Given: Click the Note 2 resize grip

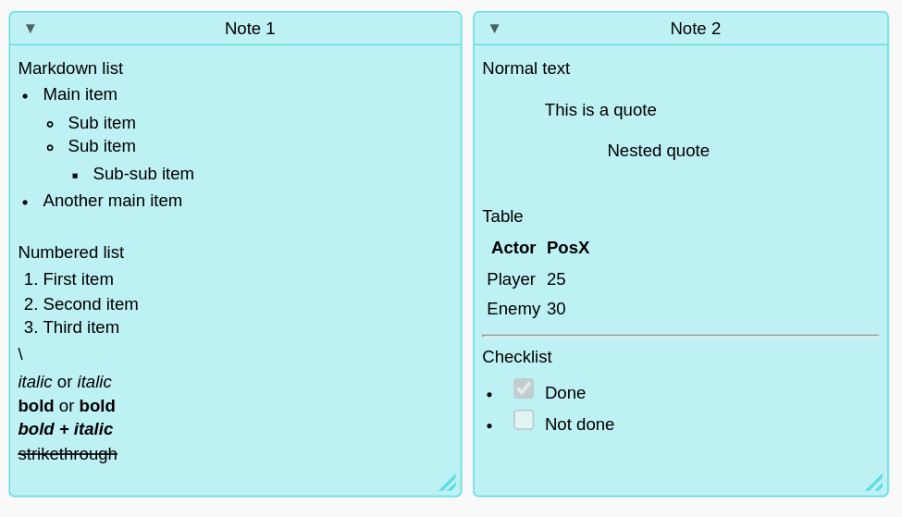Looking at the screenshot, I should coord(874,483).
